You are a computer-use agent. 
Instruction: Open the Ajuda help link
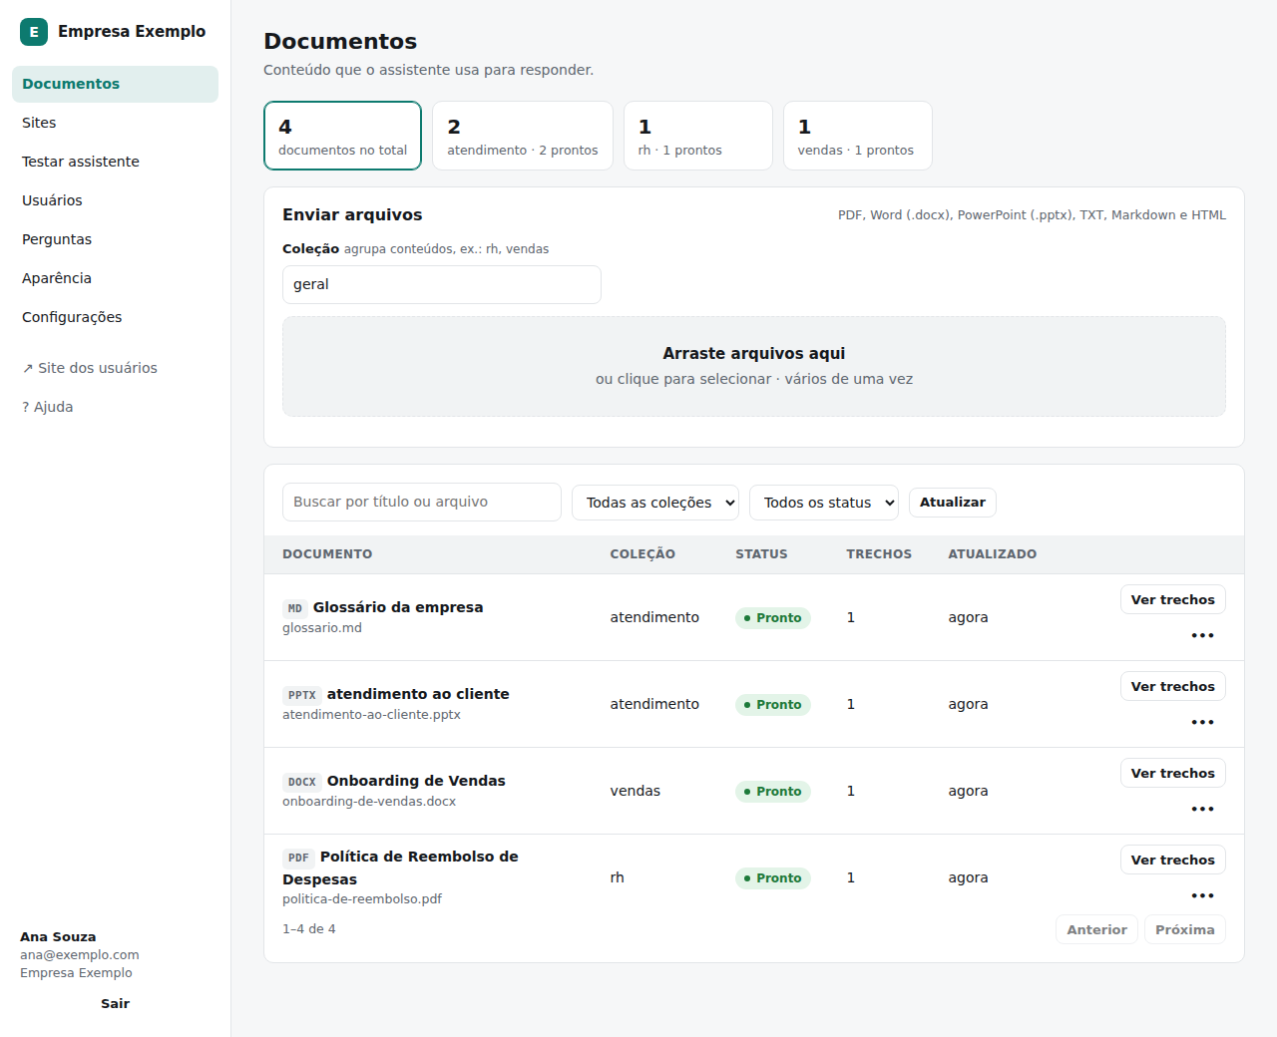click(x=115, y=407)
